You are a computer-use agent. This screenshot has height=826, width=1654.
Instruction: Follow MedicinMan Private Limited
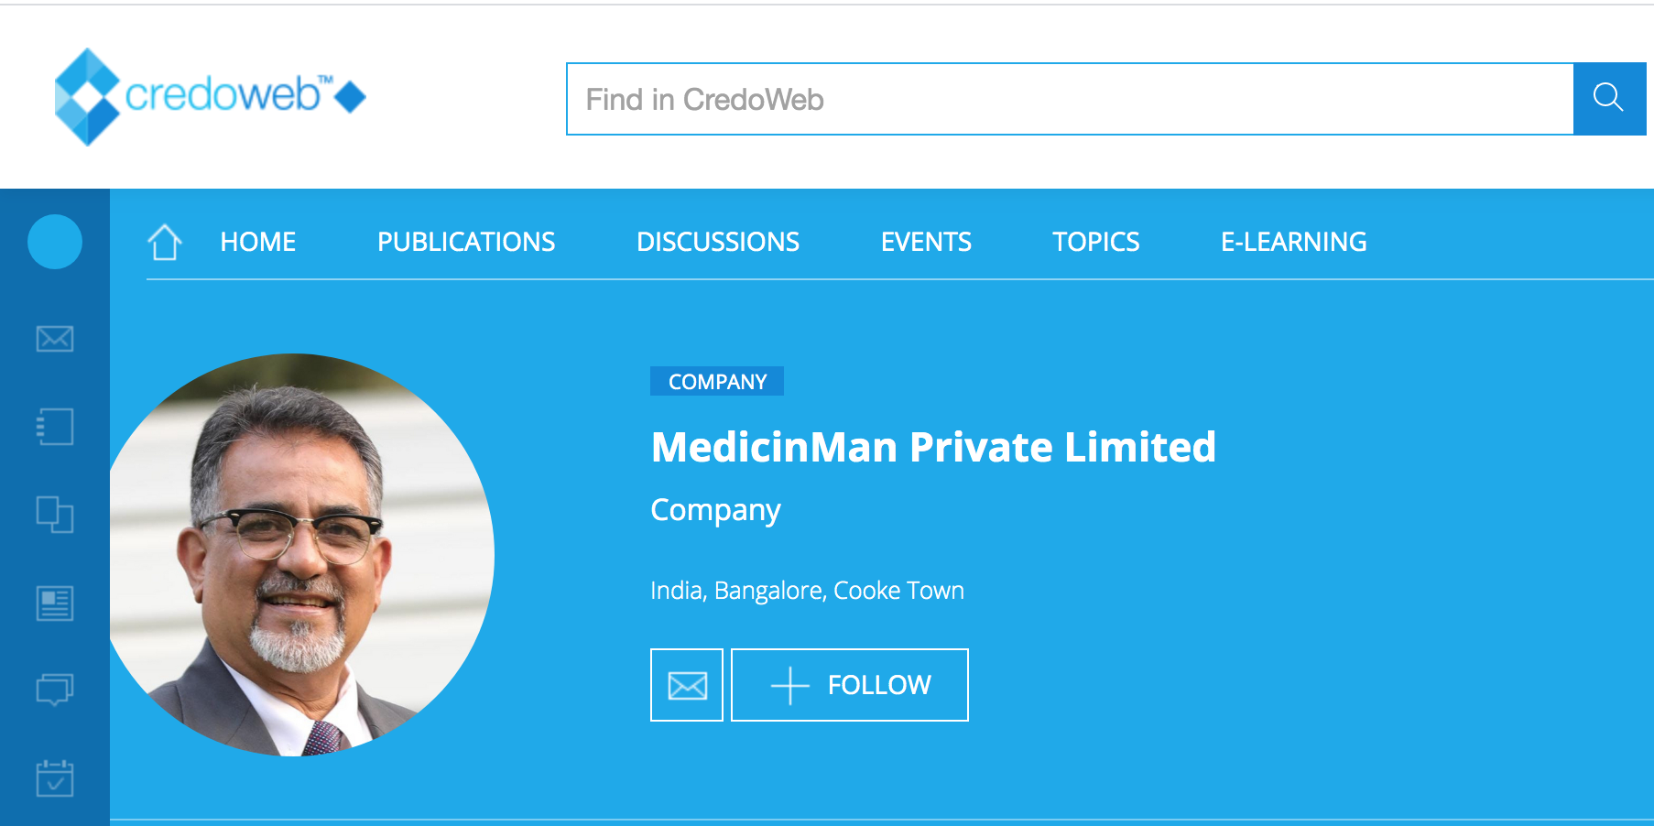pyautogui.click(x=850, y=685)
